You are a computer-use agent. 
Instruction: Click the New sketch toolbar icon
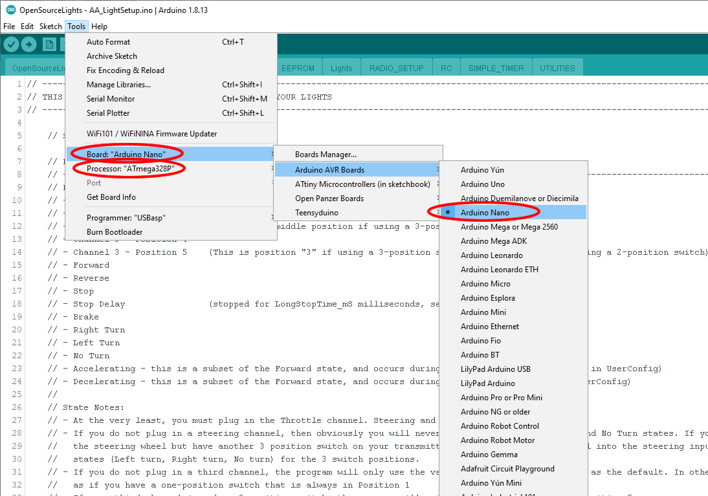49,44
